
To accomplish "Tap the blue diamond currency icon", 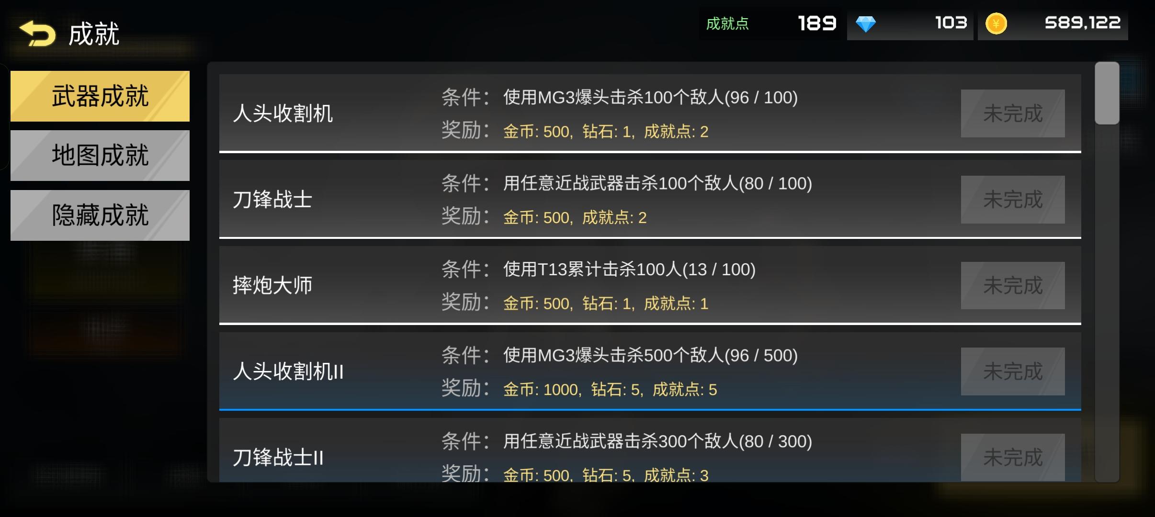I will [865, 24].
